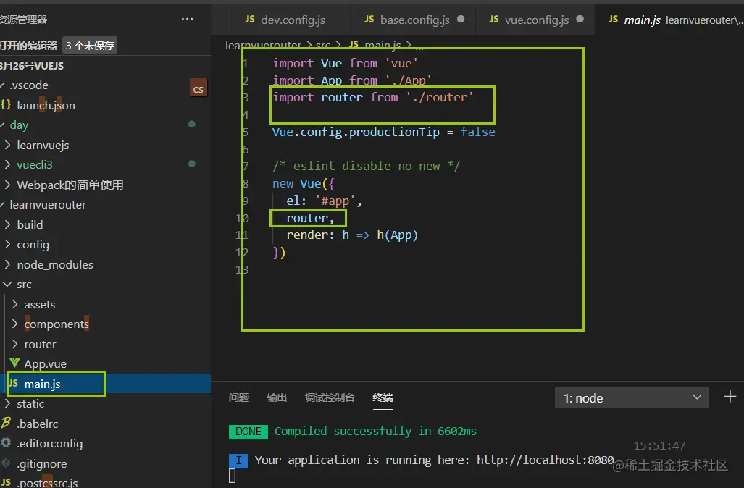Click the 'render: h => h(App)' line

pos(352,235)
